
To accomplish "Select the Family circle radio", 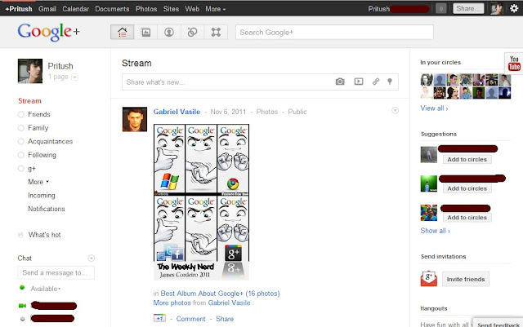I will [21, 128].
